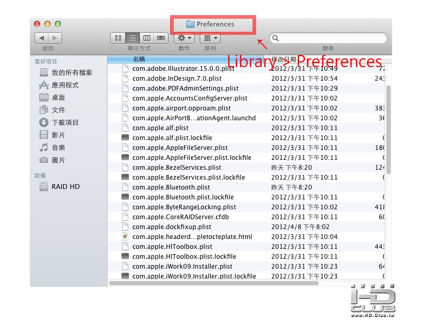Click icon of com.apple.Bluetooth.plist.lockfile

click(x=125, y=197)
